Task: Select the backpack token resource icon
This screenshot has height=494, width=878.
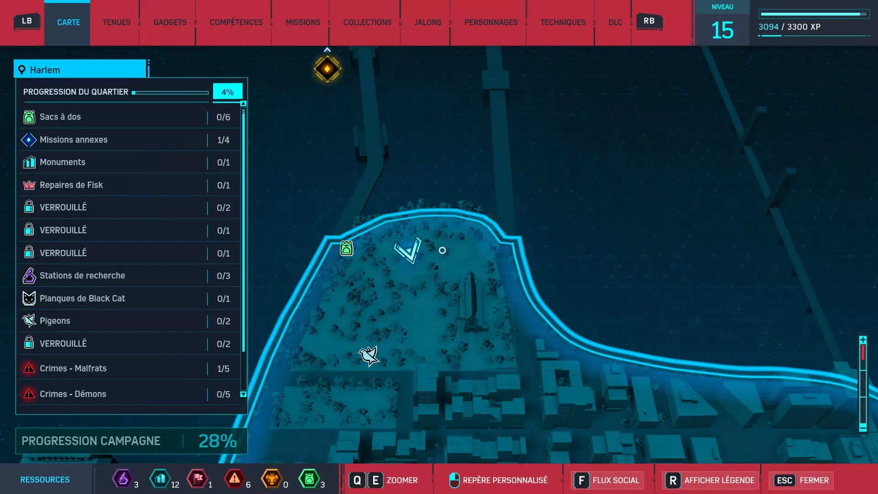Action: point(309,479)
